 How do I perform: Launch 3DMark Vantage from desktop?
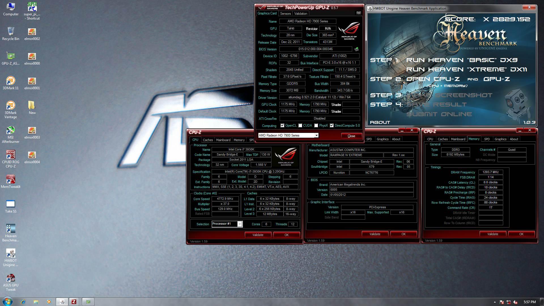pyautogui.click(x=10, y=110)
